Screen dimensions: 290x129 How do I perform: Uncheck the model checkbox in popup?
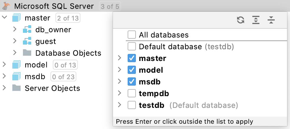[132, 70]
